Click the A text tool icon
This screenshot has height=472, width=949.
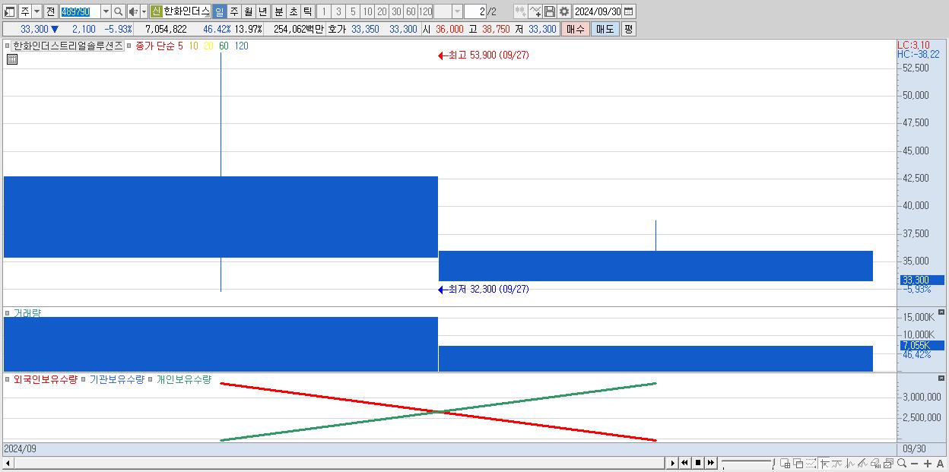click(x=941, y=464)
